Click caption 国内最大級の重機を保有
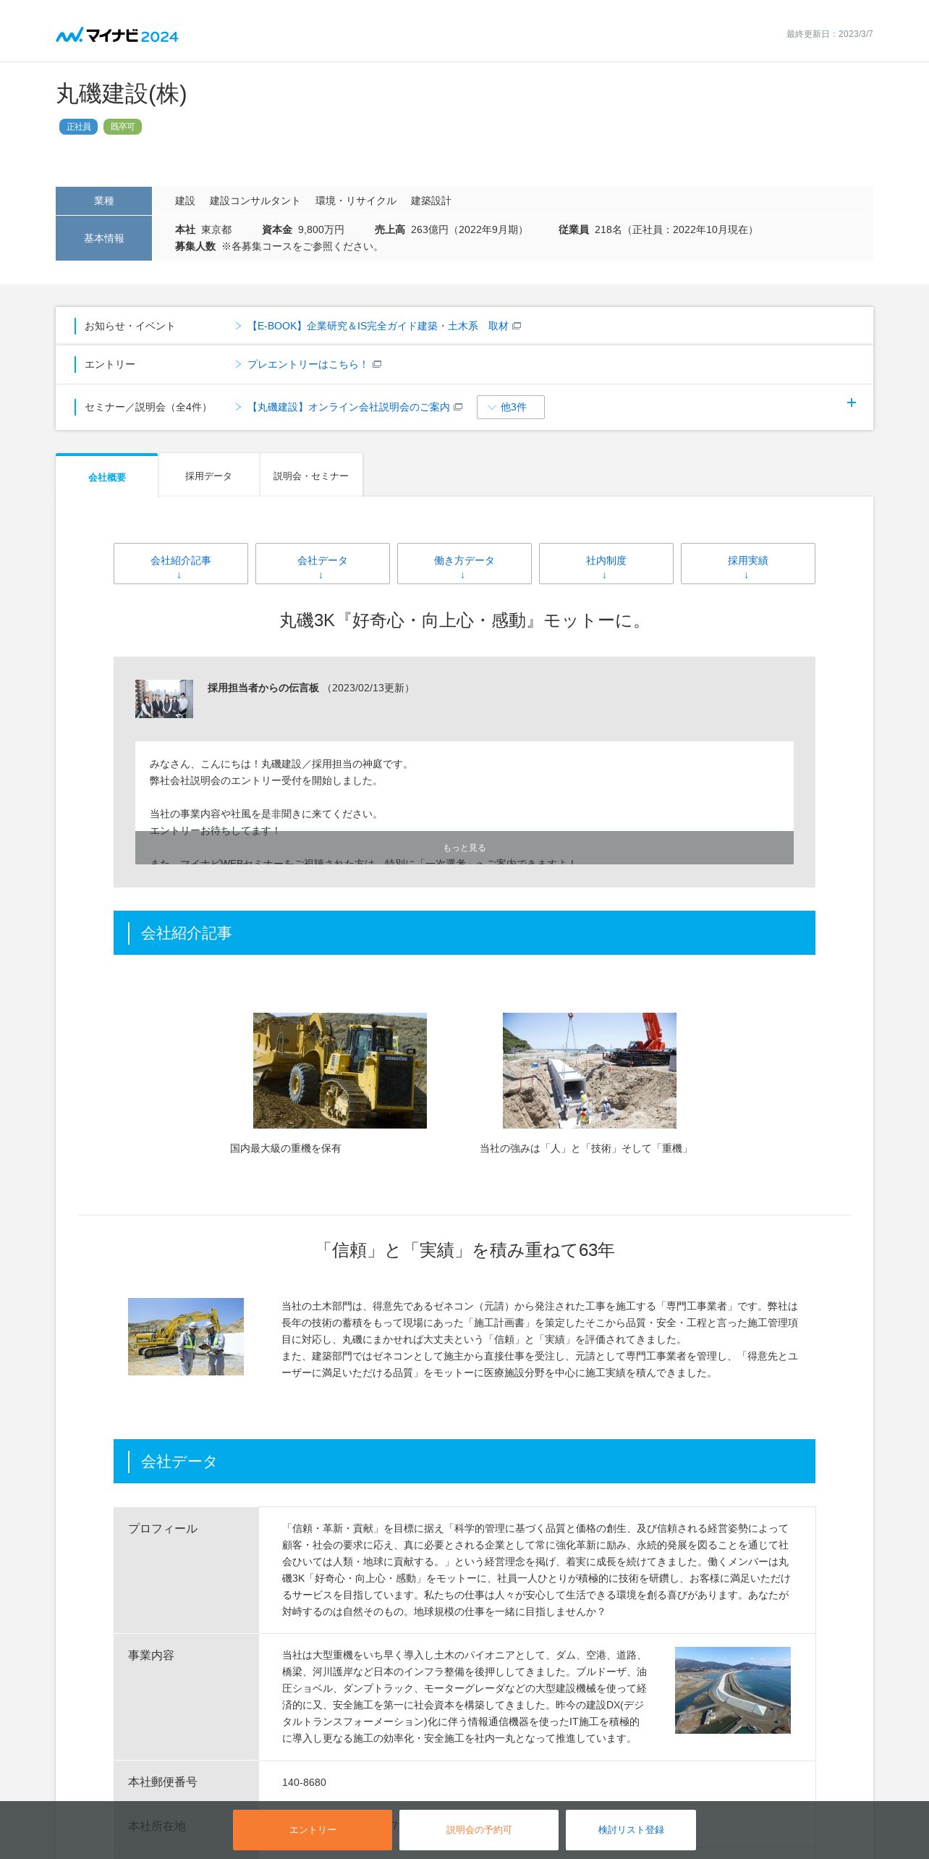The width and height of the screenshot is (929, 1859). 285,1148
